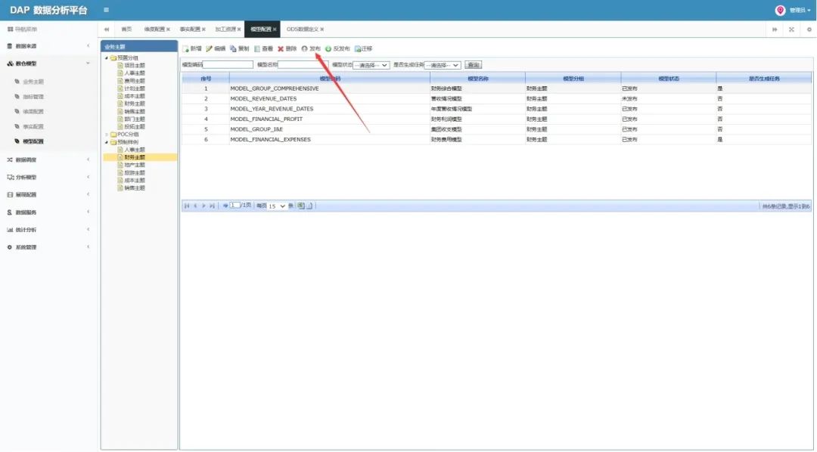Go to first page in pager
Image resolution: width=817 pixels, height=452 pixels.
pyautogui.click(x=187, y=206)
